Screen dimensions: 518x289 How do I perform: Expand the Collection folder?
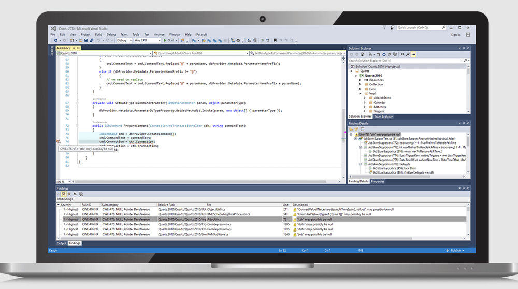coord(360,84)
